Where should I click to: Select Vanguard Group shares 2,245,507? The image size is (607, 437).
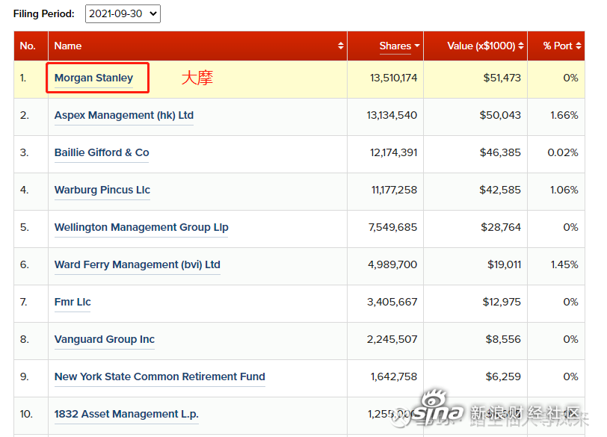[392, 339]
